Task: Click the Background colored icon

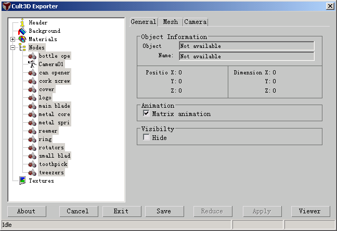Action: click(22, 31)
